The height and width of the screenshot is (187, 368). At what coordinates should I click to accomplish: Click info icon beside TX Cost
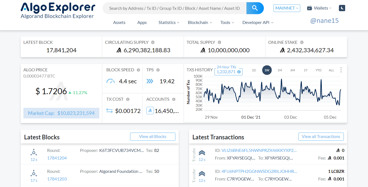click(x=128, y=99)
